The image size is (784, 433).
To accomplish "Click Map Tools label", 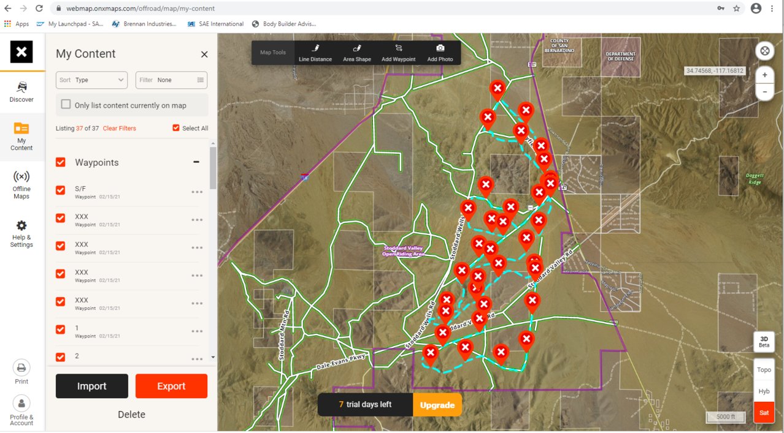I will 273,53.
